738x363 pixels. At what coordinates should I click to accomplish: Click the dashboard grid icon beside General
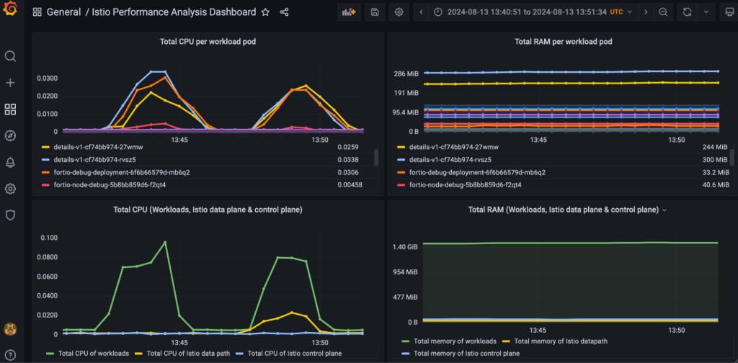coord(37,12)
